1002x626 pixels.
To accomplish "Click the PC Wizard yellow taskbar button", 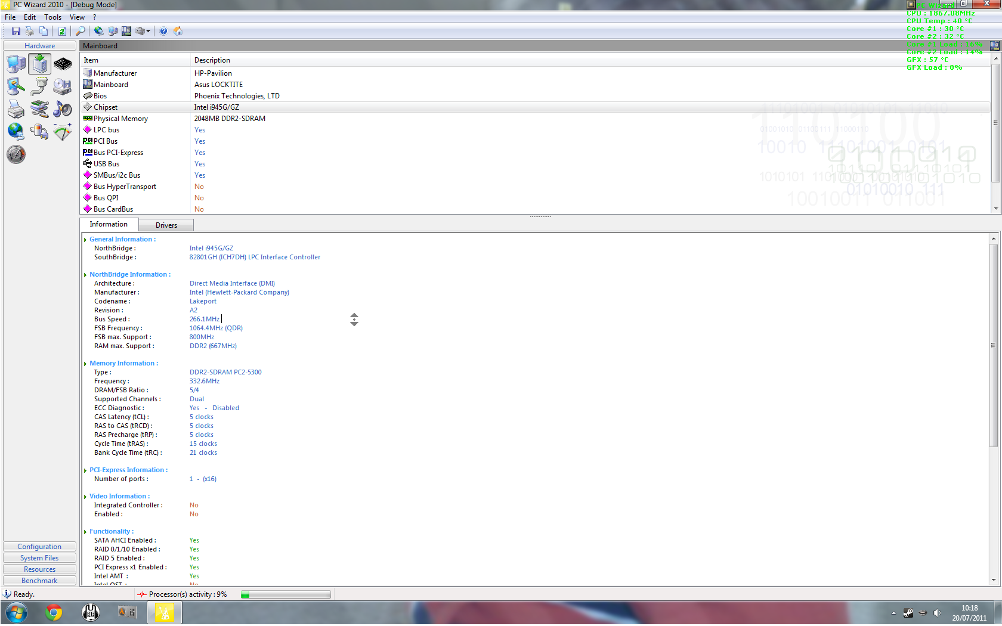I will [x=164, y=613].
